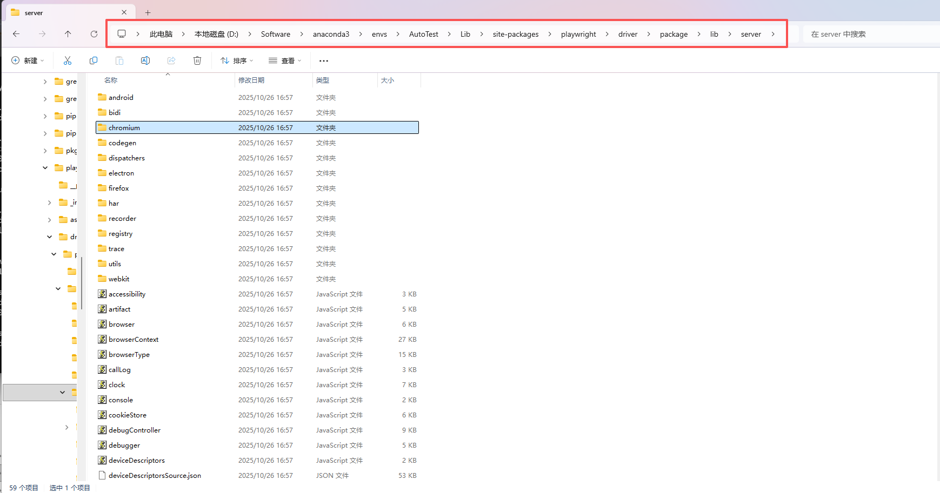Sort by 类型 column header

[x=323, y=80]
